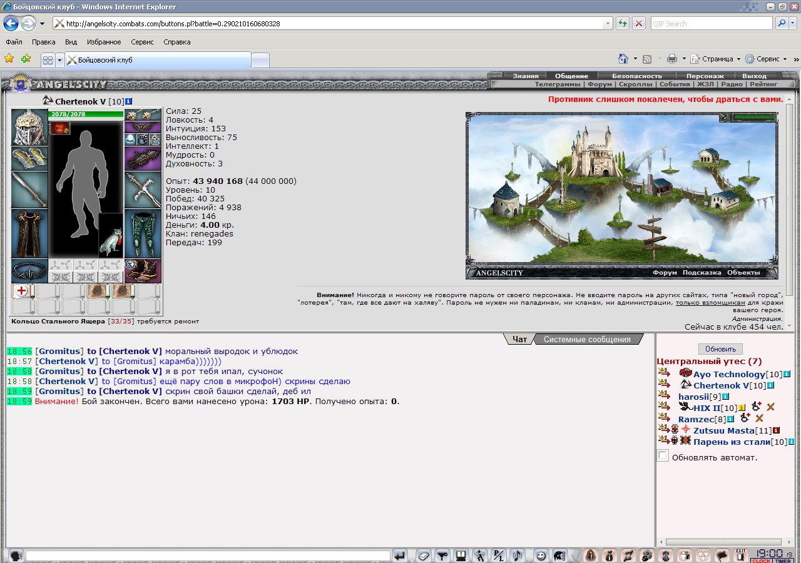Use the red cross healing scroll
Screen dimensions: 801x563
tap(23, 292)
